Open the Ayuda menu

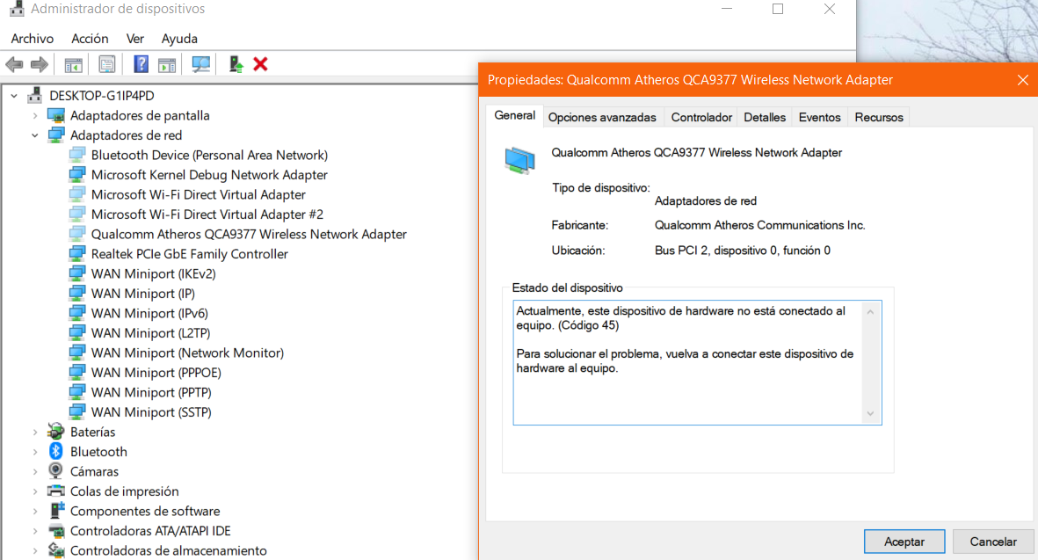pyautogui.click(x=179, y=39)
